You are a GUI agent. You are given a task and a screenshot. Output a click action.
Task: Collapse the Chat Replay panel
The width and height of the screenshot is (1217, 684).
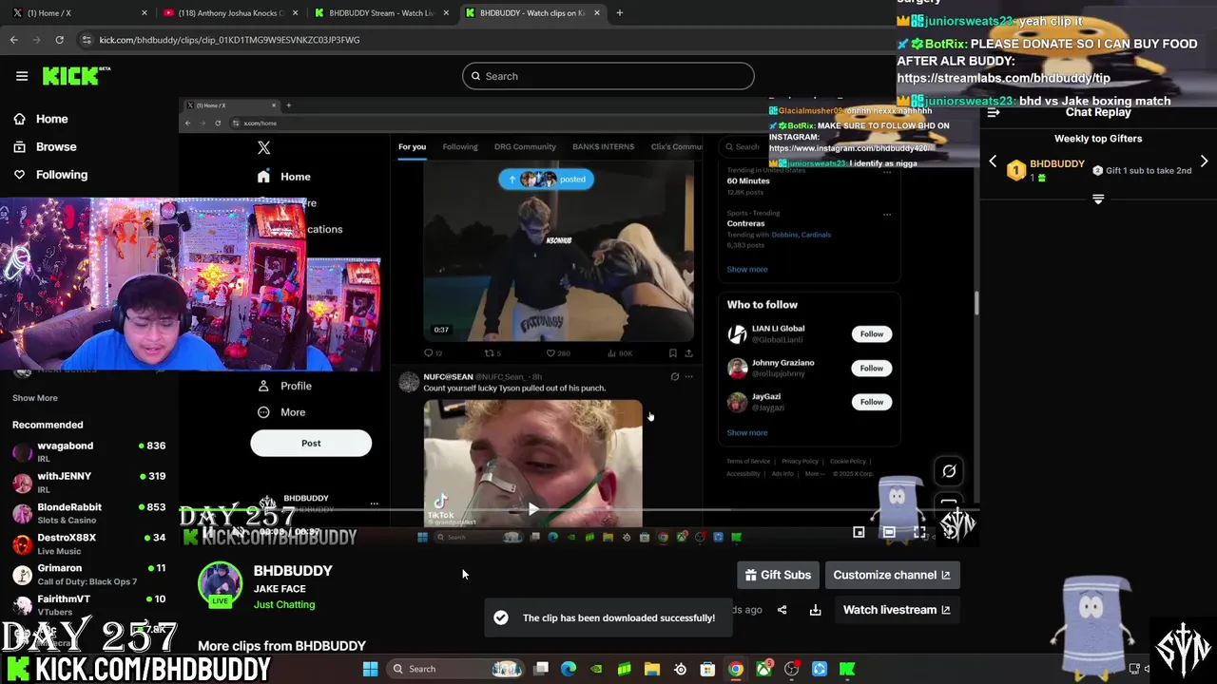[993, 112]
